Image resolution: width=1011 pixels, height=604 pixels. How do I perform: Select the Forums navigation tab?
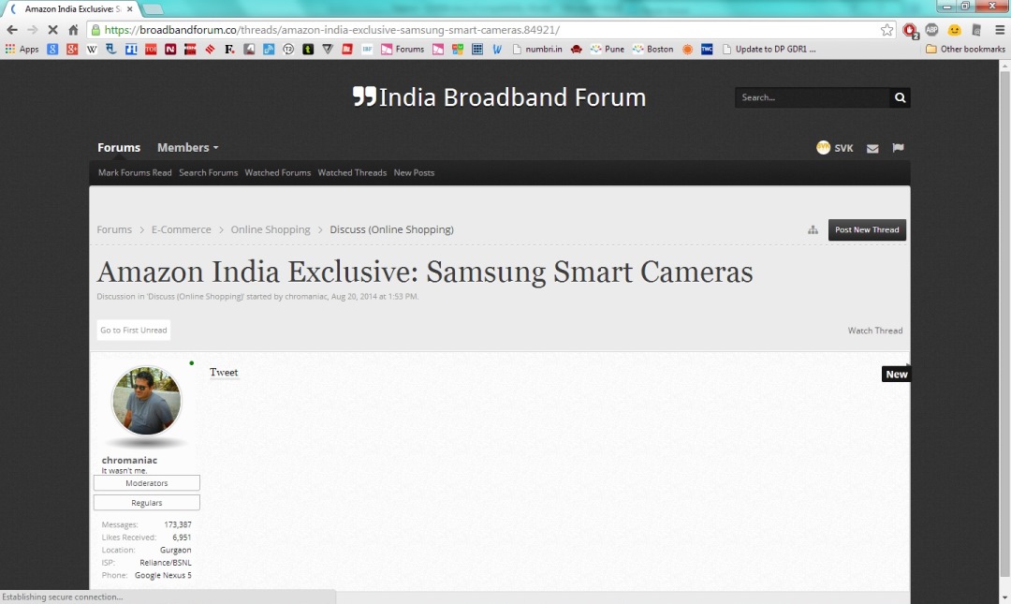pos(119,148)
